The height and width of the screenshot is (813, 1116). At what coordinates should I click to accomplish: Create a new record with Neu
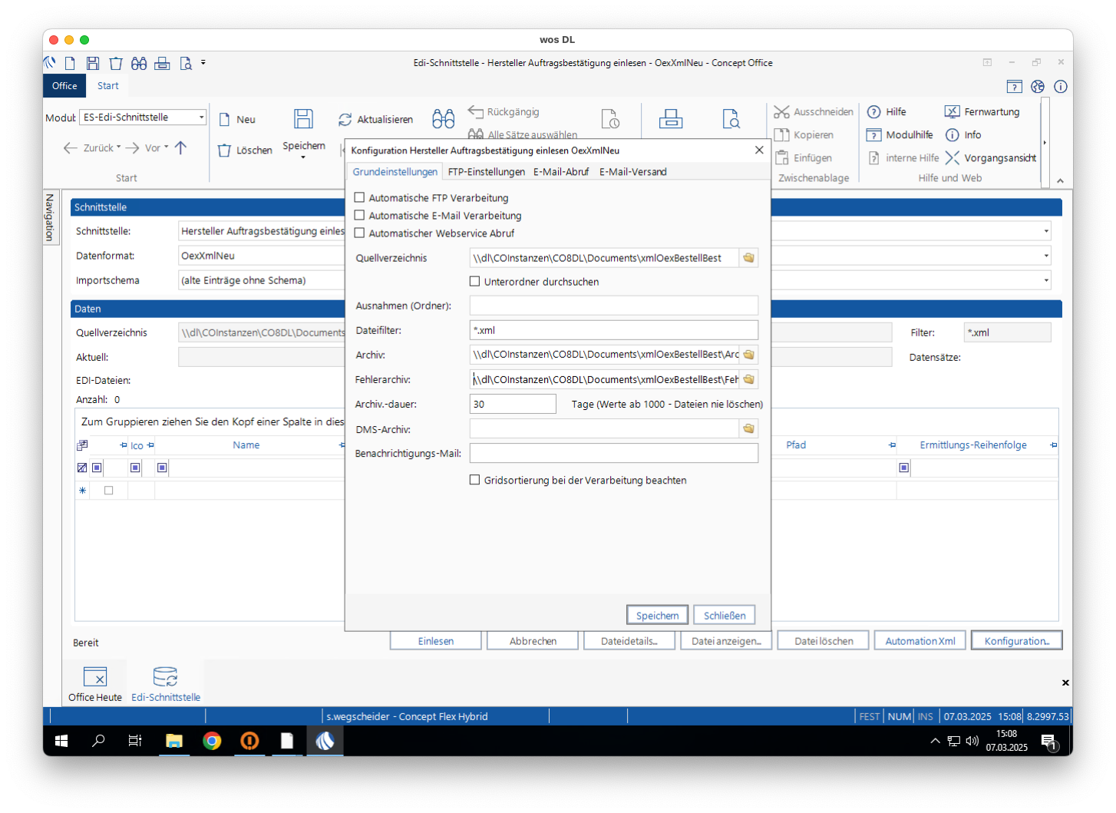[237, 120]
